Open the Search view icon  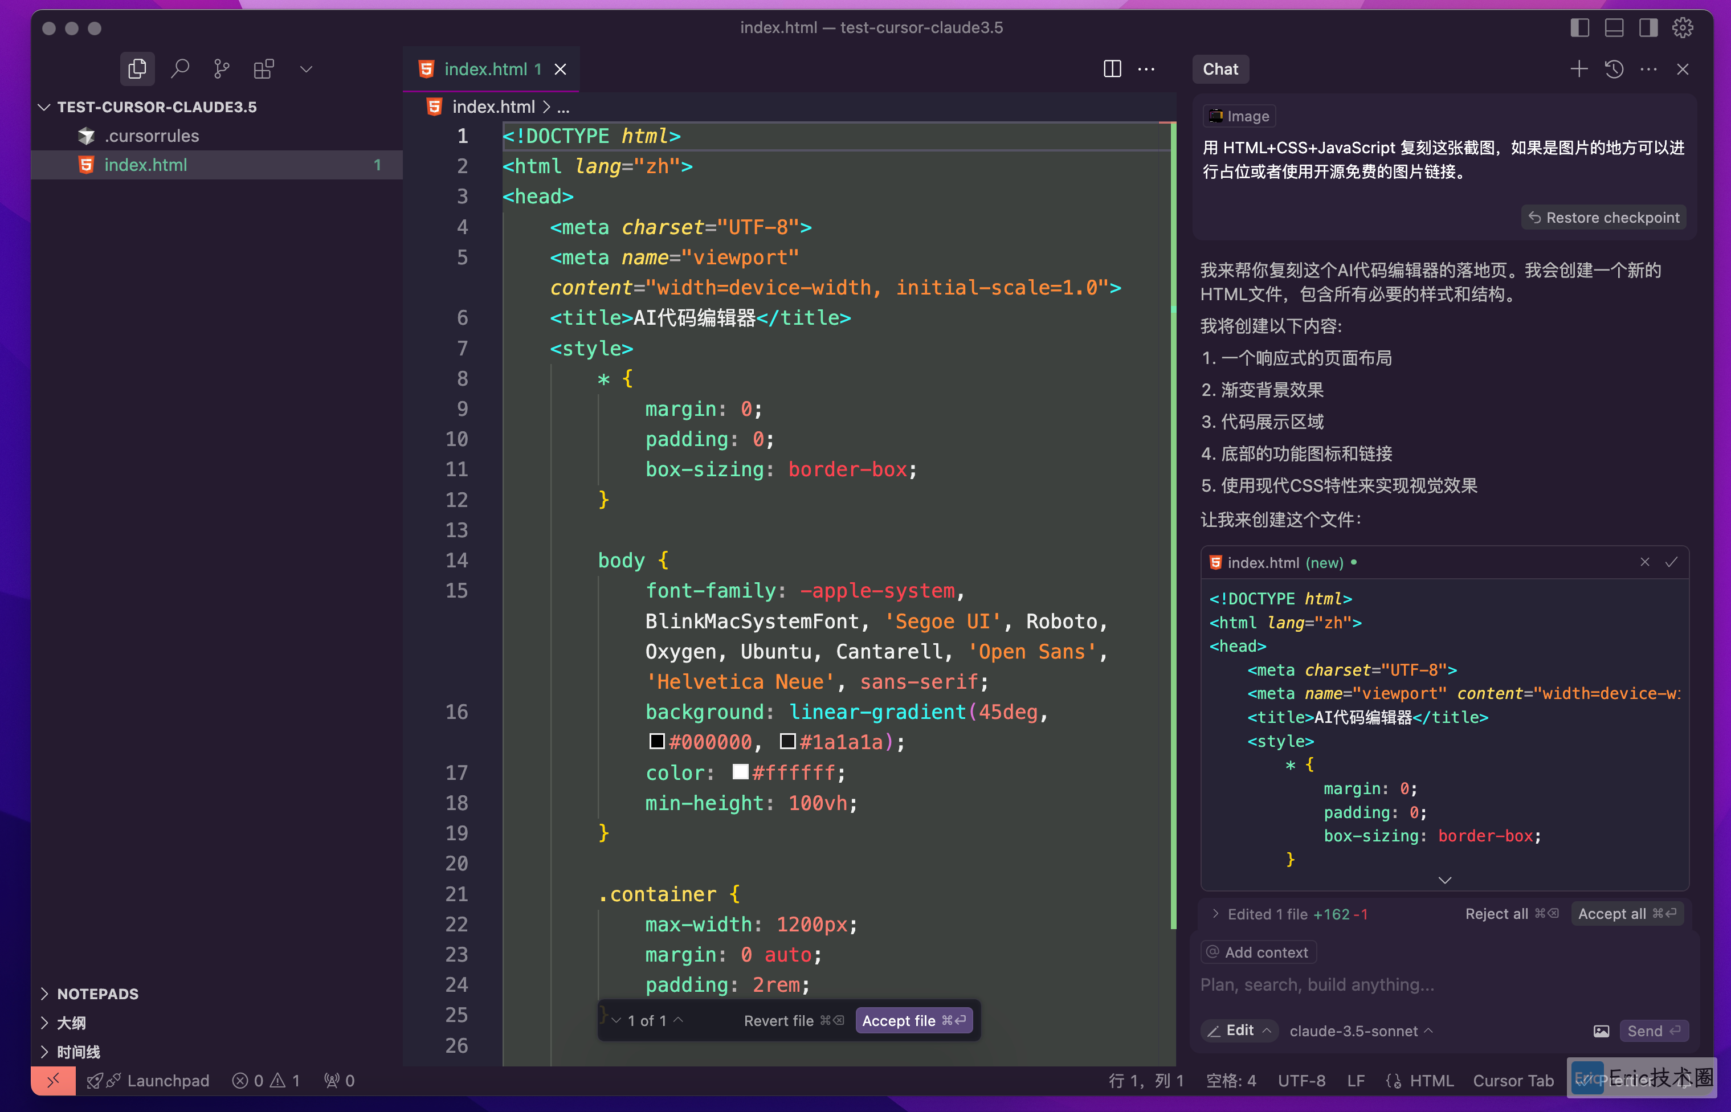[180, 69]
